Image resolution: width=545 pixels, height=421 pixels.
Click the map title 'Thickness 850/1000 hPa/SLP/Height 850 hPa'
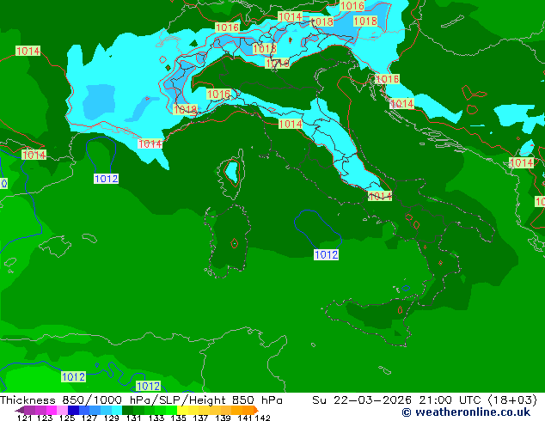click(141, 400)
